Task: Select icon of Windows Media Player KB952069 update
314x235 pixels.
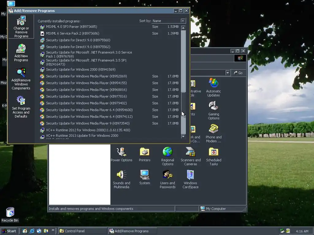Action: point(42,76)
